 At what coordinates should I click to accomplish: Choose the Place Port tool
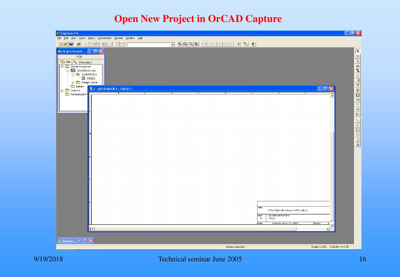[x=358, y=100]
